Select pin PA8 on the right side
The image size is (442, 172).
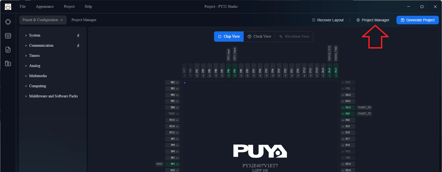(348, 120)
